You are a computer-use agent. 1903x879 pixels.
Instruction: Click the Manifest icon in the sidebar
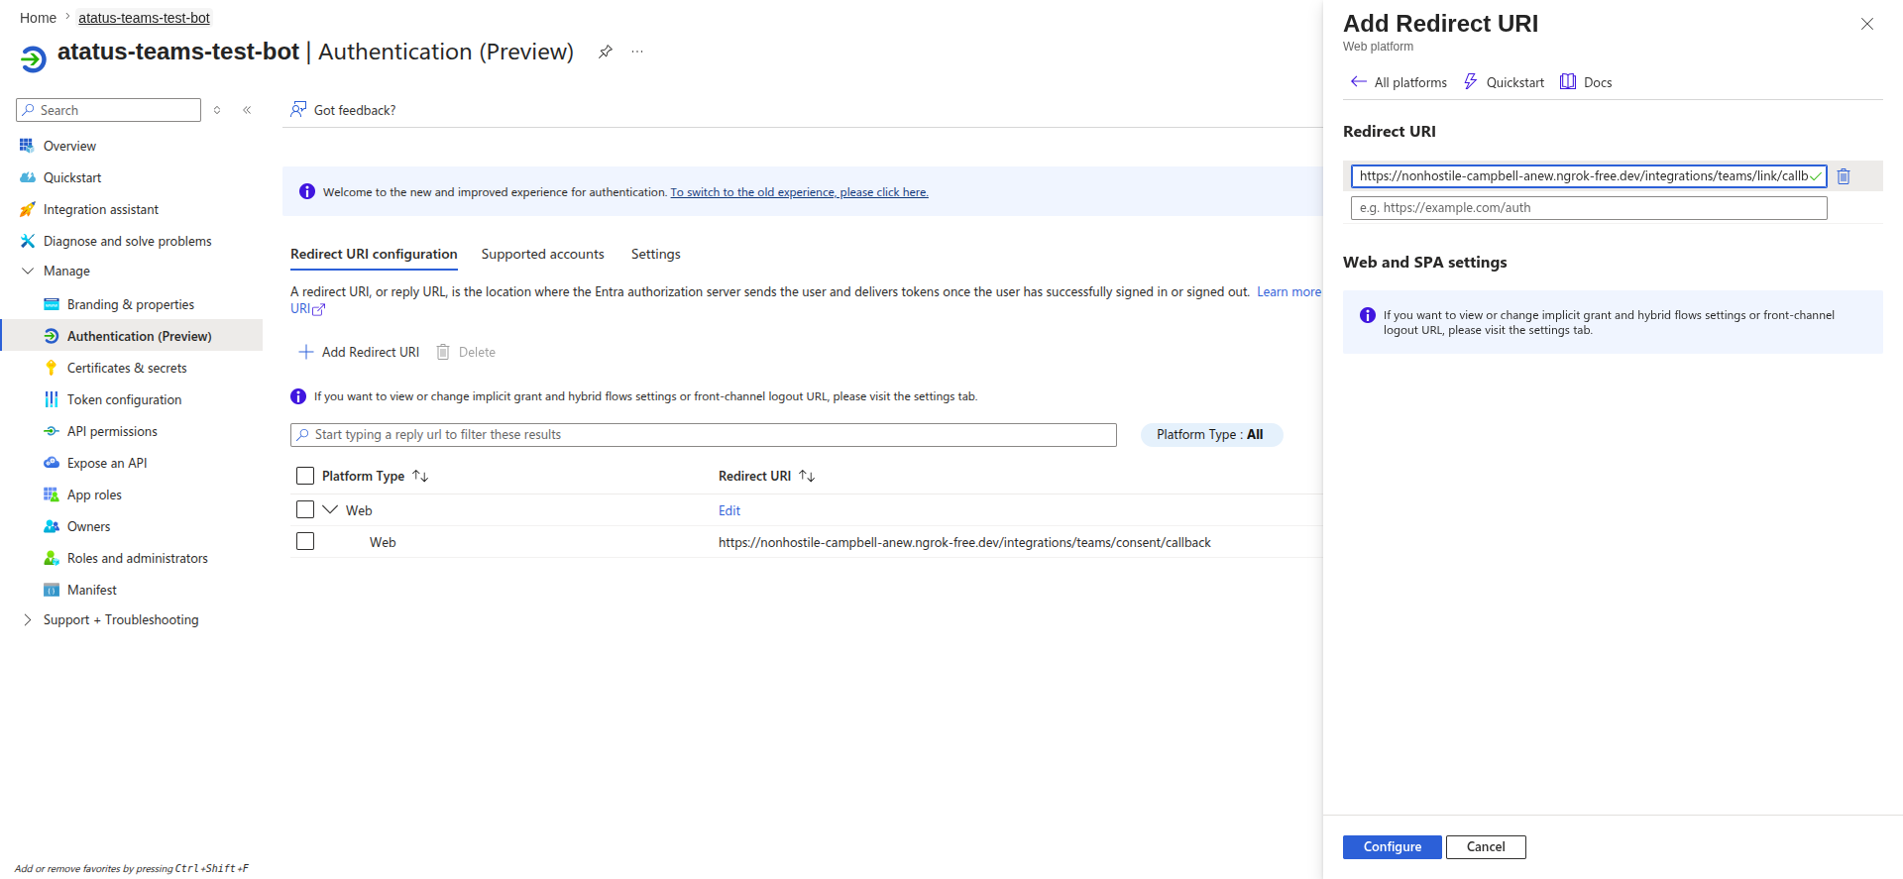click(x=52, y=590)
